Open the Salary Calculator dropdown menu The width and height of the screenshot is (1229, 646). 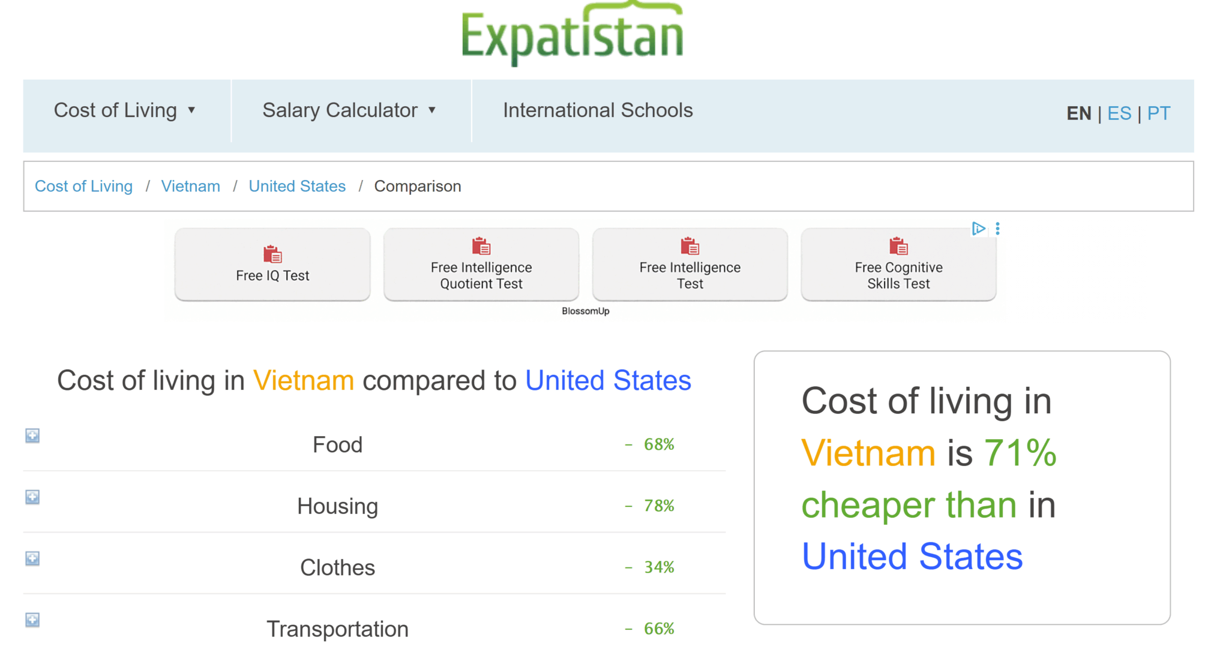(x=349, y=110)
